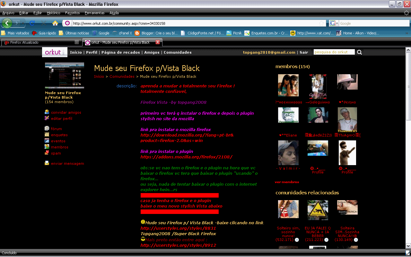Open CódigoFonte.net bookmark
Image resolution: width=411 pixels, height=257 pixels.
[202, 33]
